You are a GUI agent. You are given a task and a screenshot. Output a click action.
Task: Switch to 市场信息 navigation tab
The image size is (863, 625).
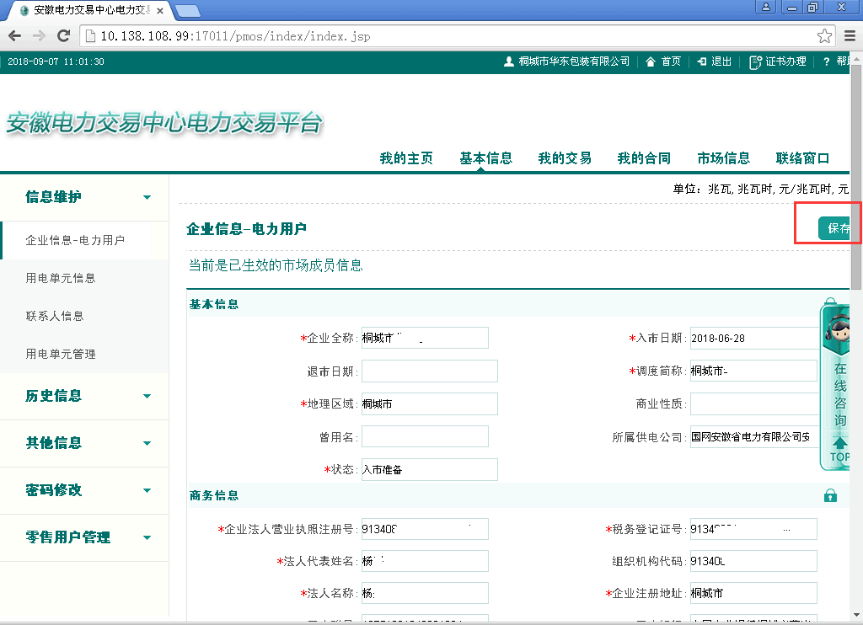coord(723,158)
